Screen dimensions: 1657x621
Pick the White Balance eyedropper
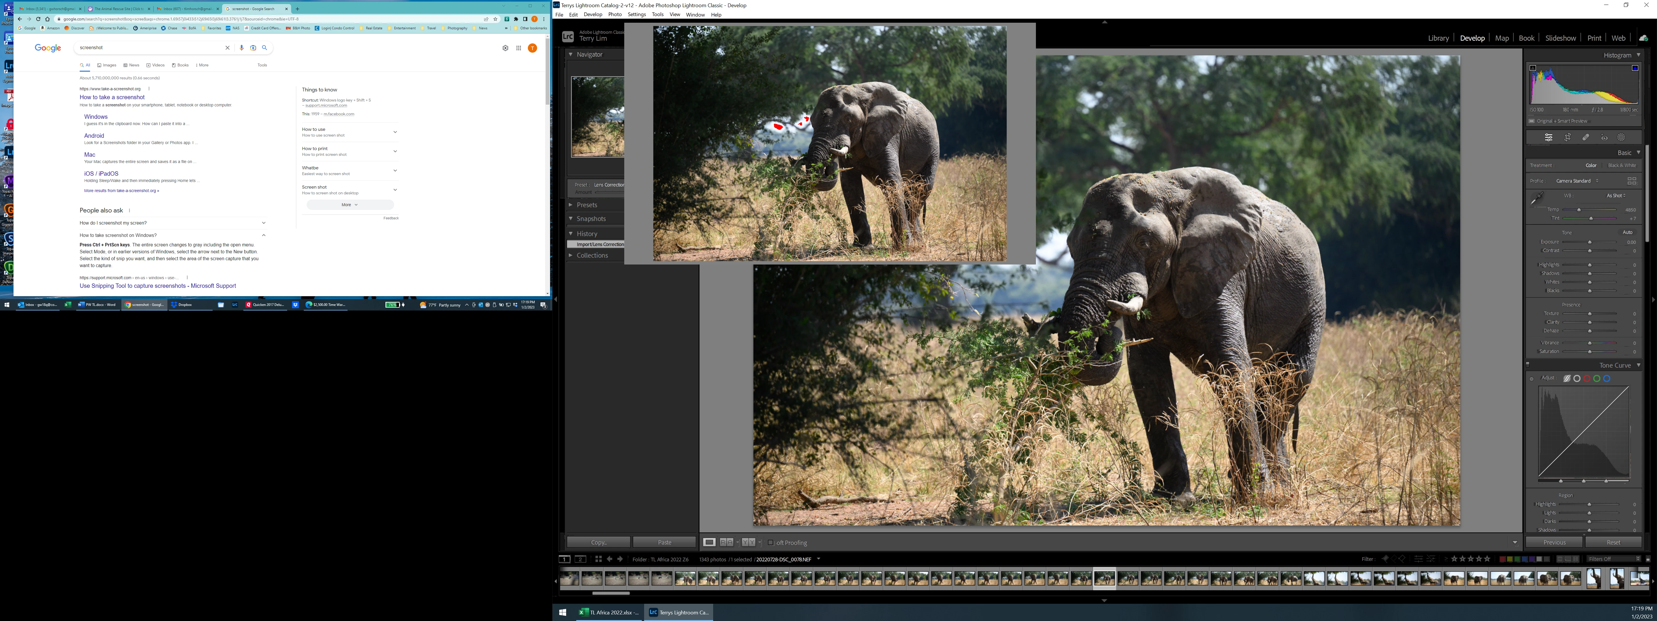click(1537, 199)
